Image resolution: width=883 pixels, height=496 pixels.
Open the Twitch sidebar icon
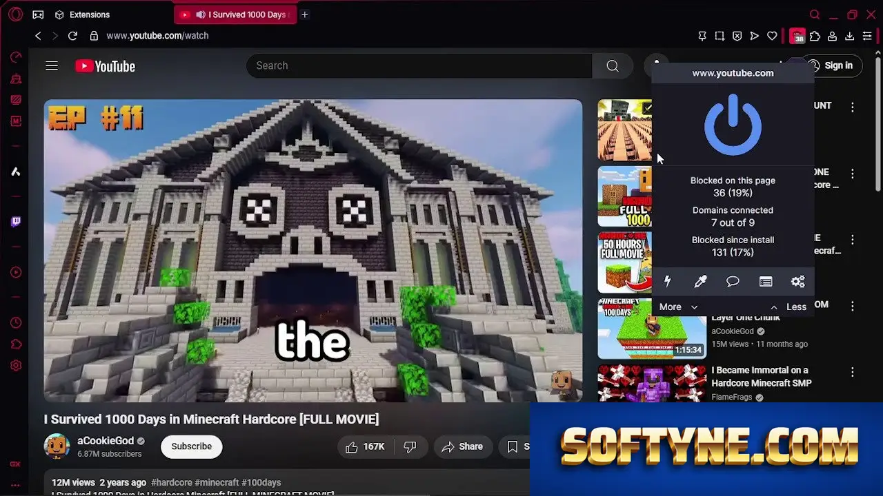pyautogui.click(x=15, y=221)
